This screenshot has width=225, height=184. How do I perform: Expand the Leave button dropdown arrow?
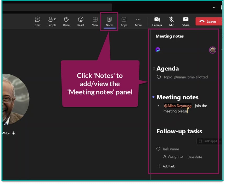coord(222,21)
